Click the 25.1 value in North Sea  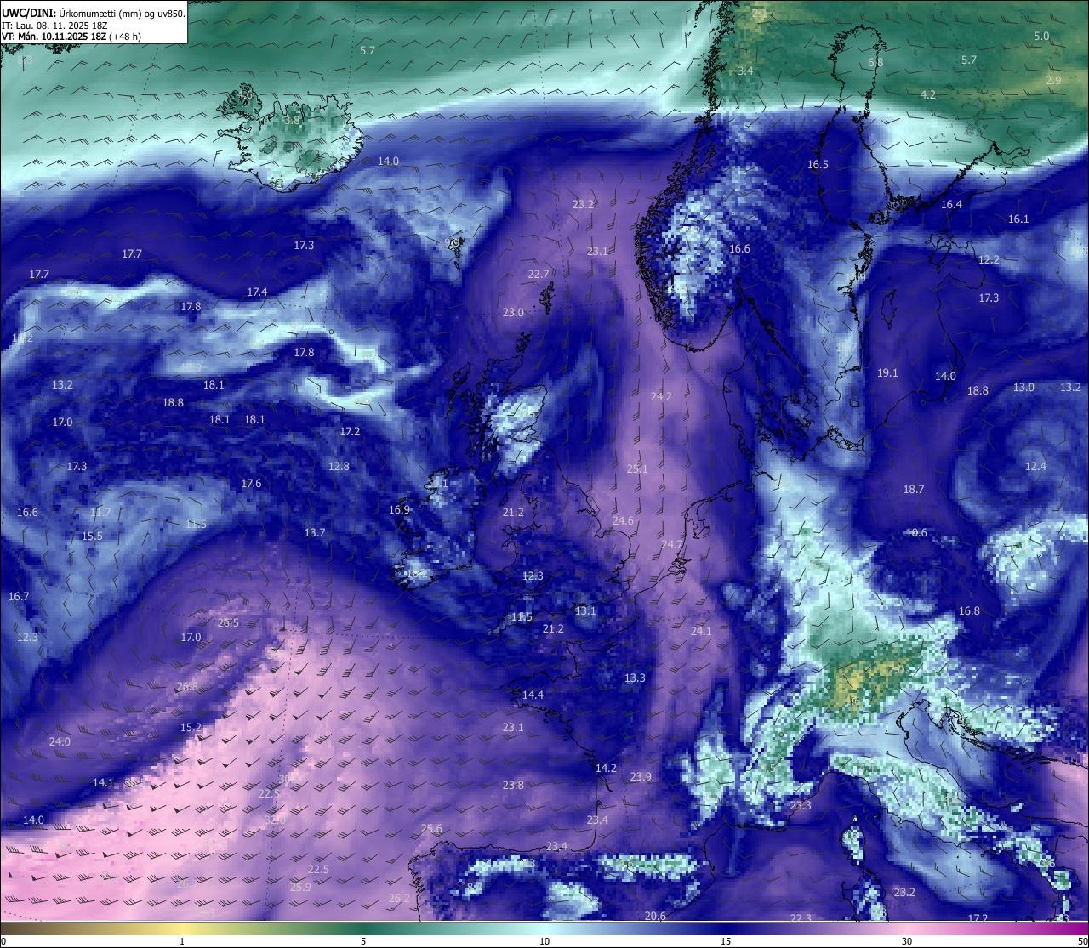tap(637, 469)
